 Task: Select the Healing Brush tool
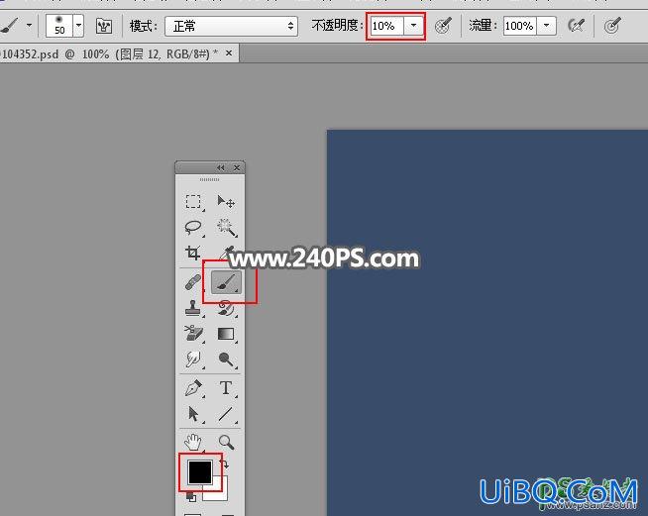point(193,282)
